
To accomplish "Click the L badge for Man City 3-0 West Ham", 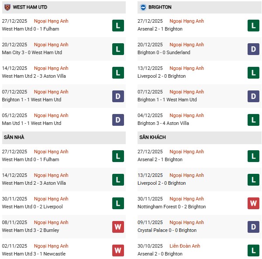I will click(118, 49).
